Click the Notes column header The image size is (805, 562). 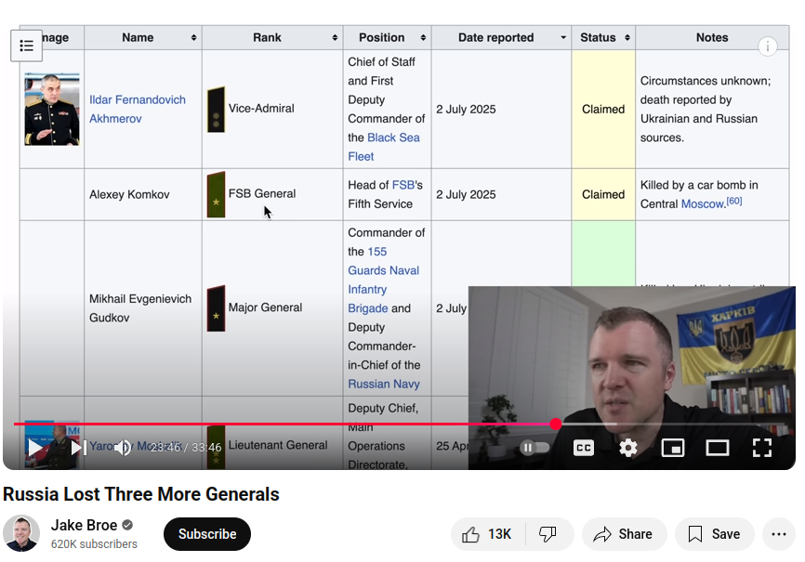tap(712, 37)
